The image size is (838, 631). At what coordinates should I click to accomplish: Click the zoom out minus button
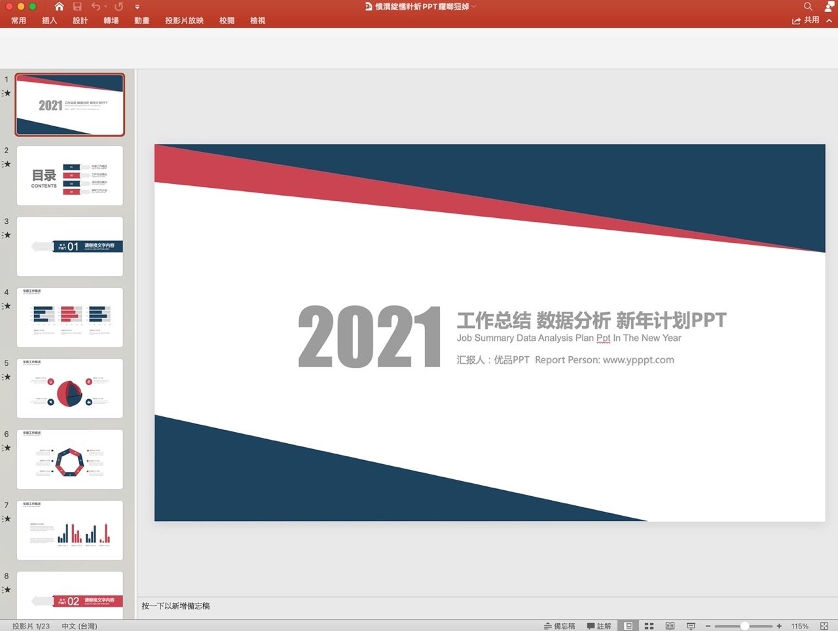708,626
